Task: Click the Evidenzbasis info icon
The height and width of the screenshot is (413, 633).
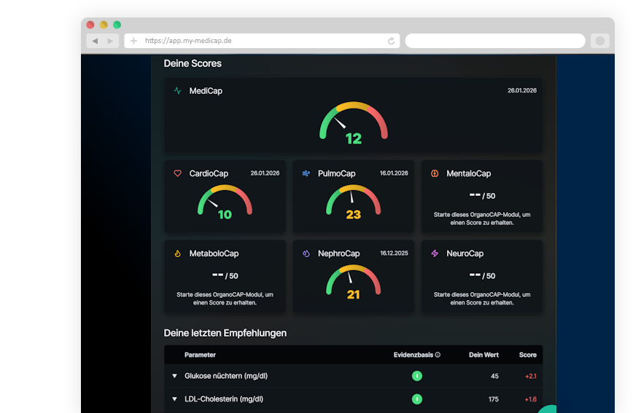Action: (438, 355)
